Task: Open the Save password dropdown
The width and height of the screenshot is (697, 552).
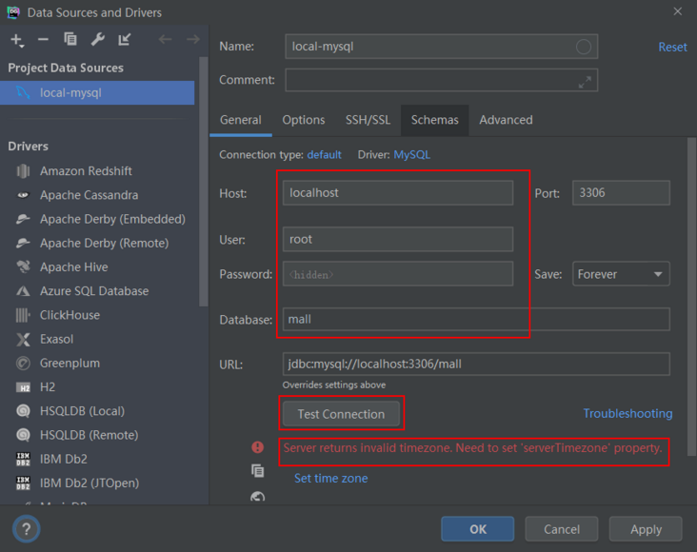Action: click(x=620, y=274)
